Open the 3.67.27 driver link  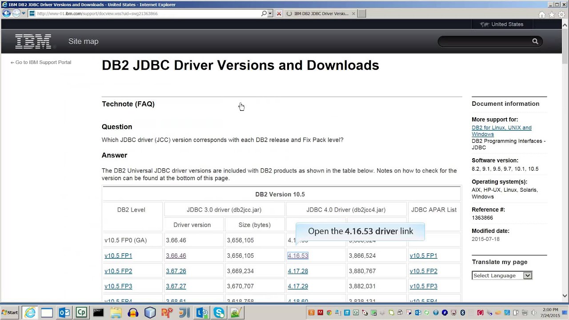click(176, 286)
